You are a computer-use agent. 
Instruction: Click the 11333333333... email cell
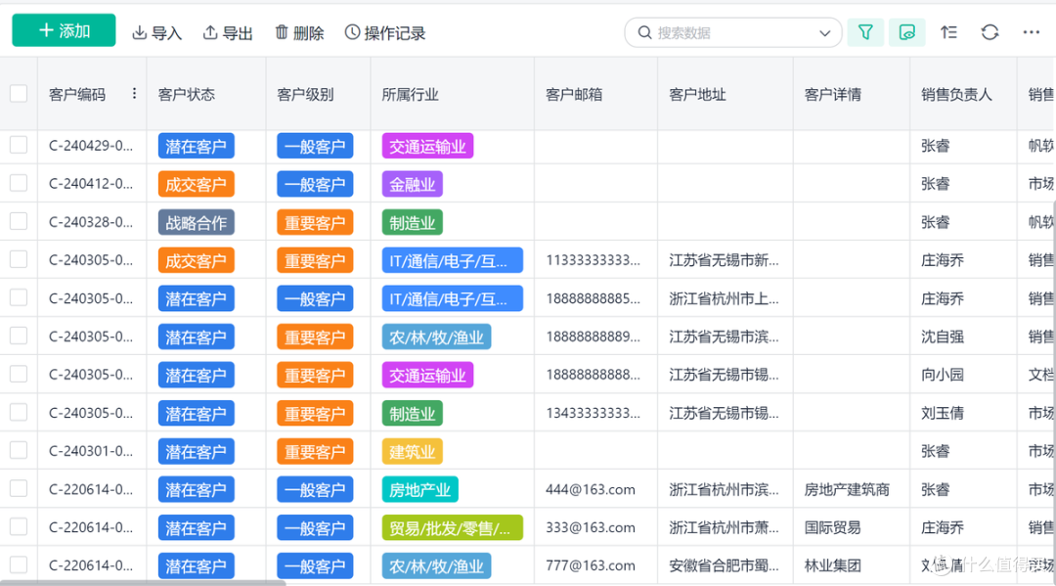[593, 260]
